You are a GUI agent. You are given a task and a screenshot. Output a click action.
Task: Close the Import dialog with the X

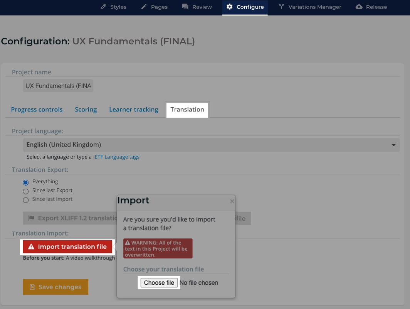pos(232,201)
